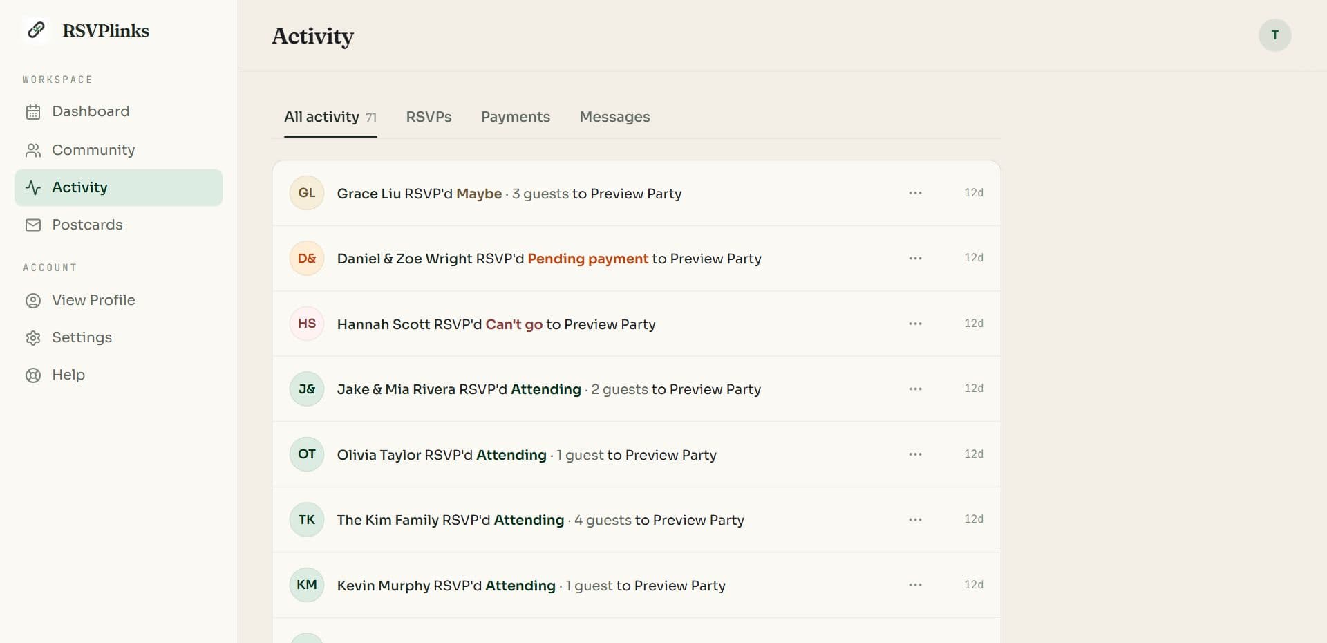Screen dimensions: 1327x643
Task: Open Settings from the sidebar
Action: pyautogui.click(x=118, y=337)
